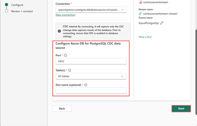Click the contosoeventstream icon
This screenshot has height=126, width=197.
click(140, 2)
